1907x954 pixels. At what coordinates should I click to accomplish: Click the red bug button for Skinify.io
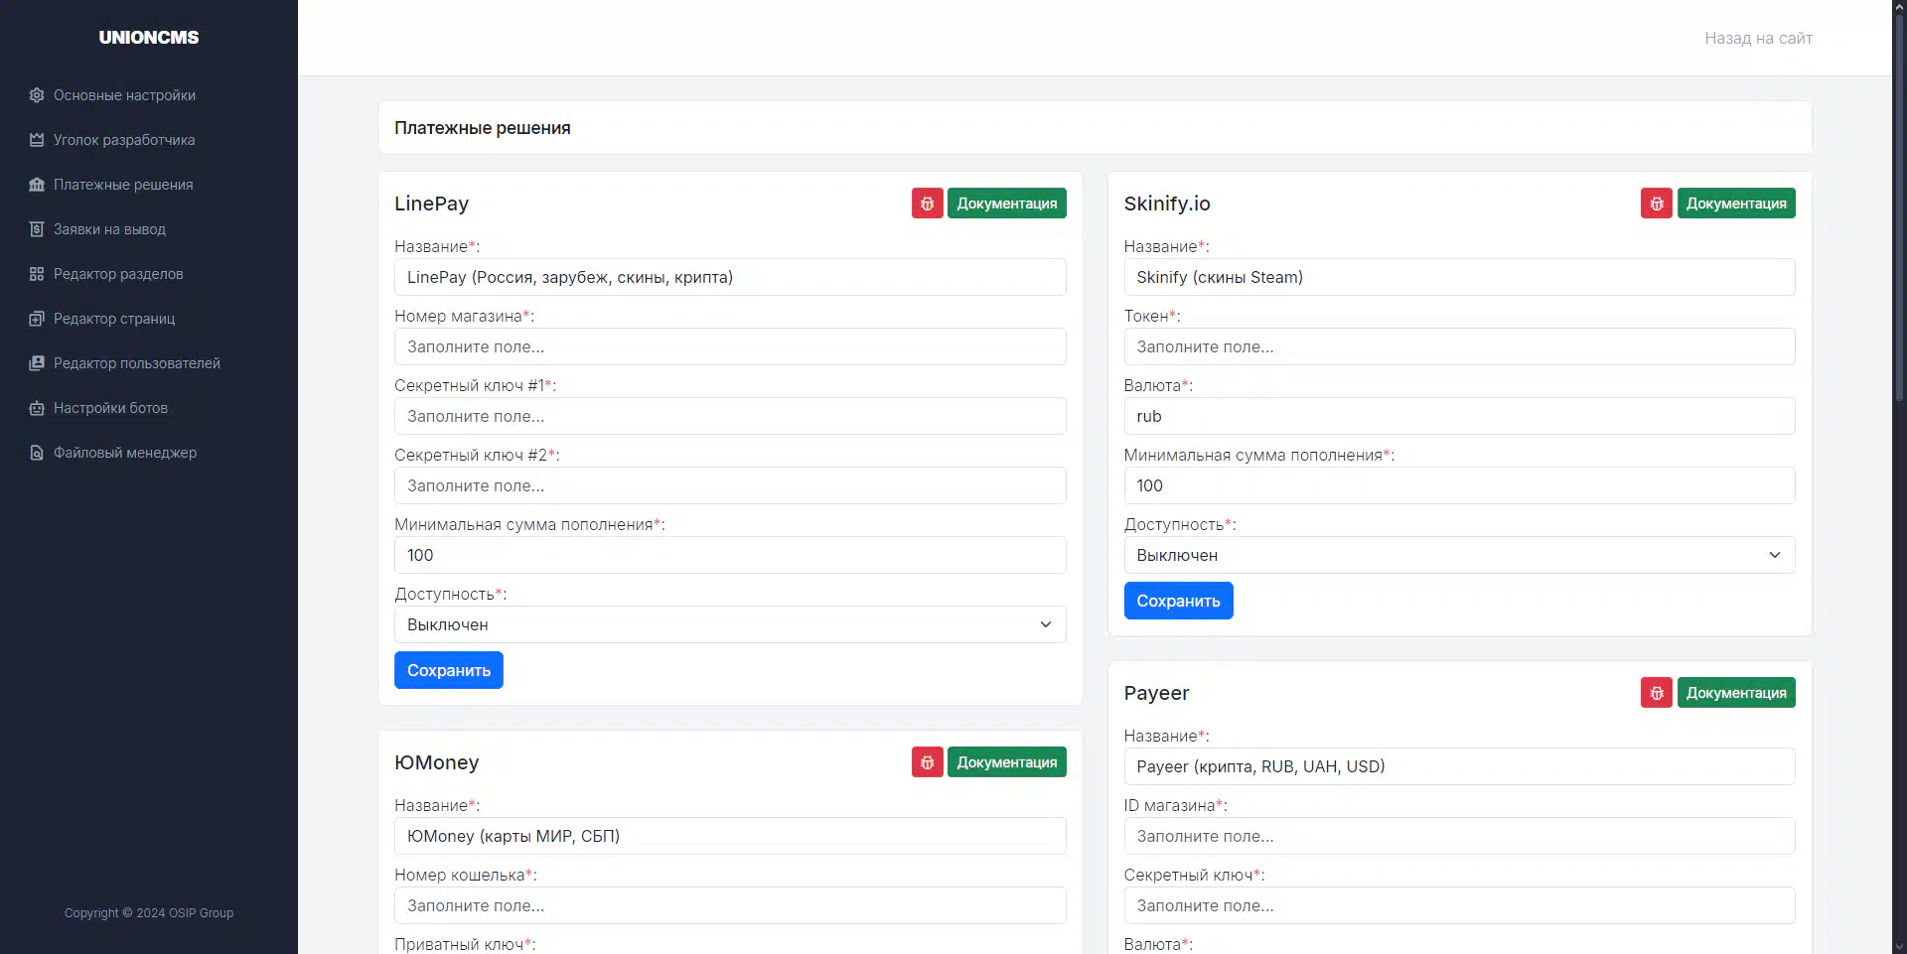(1657, 204)
